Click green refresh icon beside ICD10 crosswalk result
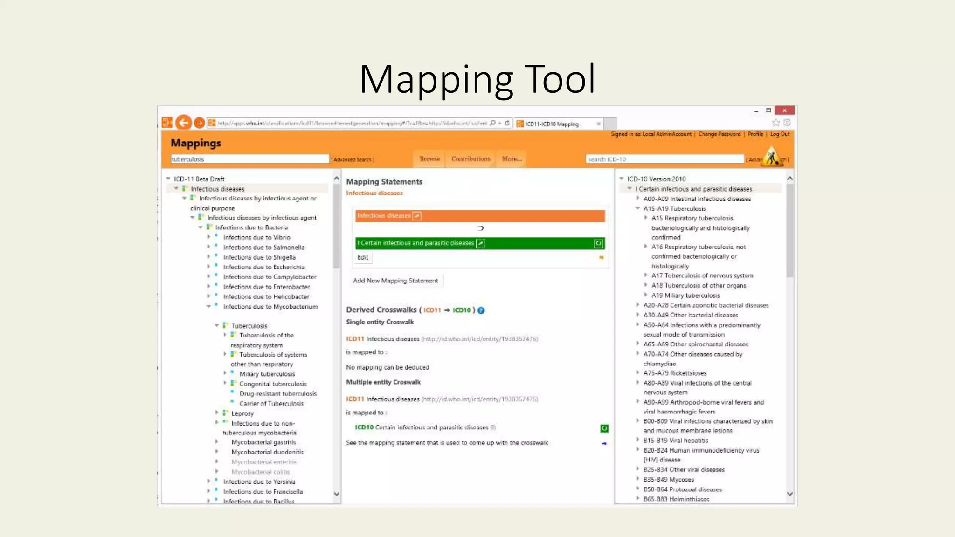 (604, 428)
